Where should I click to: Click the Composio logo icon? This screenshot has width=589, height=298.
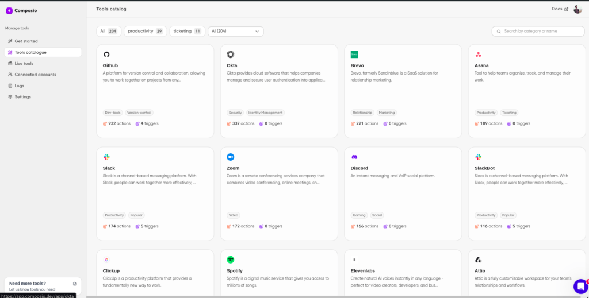click(9, 11)
